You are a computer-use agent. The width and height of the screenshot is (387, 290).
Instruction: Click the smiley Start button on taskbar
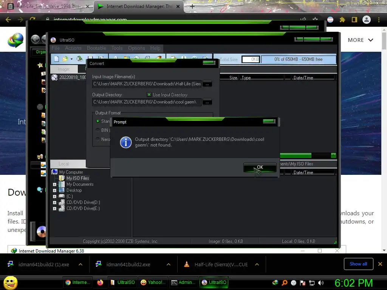pyautogui.click(x=10, y=282)
